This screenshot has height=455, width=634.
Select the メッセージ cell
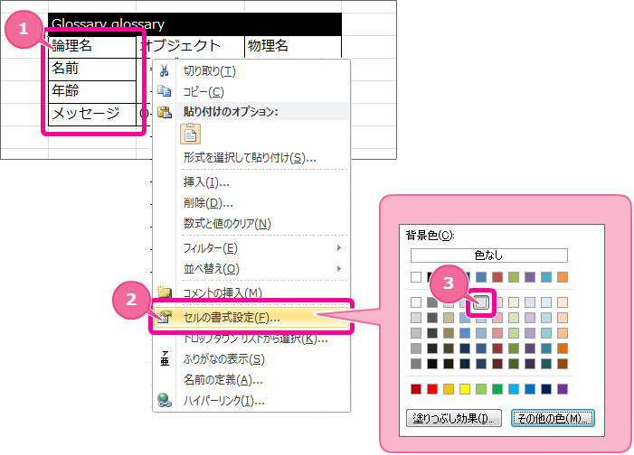pos(92,115)
